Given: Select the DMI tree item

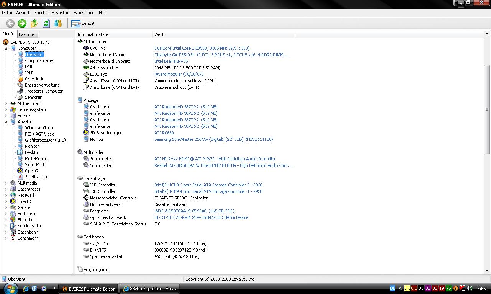Looking at the screenshot, I should click(29, 67).
